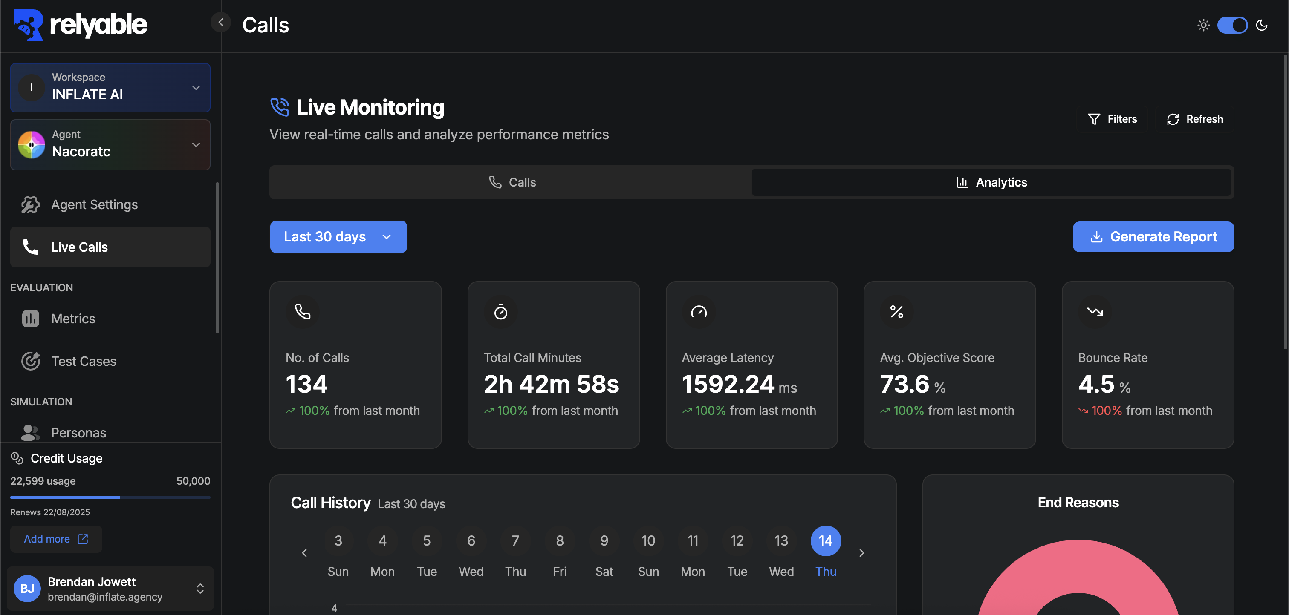
Task: Click the Nacoratc agent colorful avatar
Action: point(32,144)
